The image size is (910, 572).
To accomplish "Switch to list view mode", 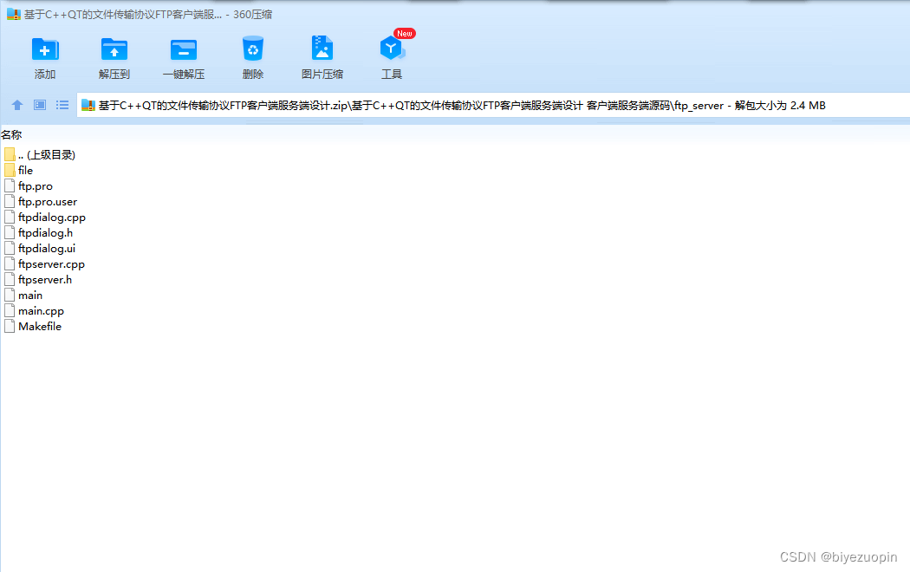I will point(62,105).
